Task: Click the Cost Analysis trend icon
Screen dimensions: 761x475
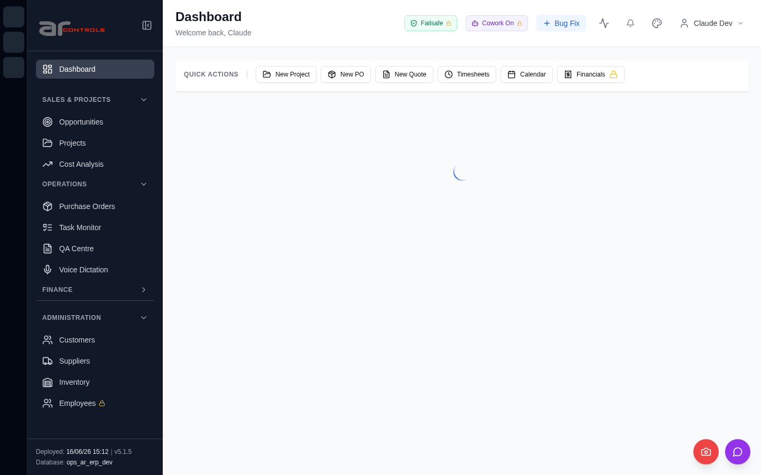Action: [48, 164]
